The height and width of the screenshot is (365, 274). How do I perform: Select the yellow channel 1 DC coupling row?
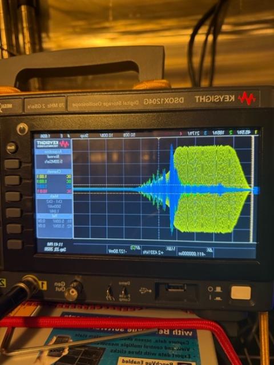54,177
